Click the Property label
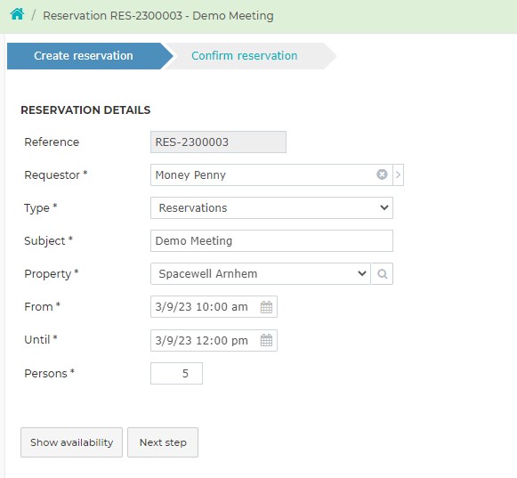 (x=52, y=274)
